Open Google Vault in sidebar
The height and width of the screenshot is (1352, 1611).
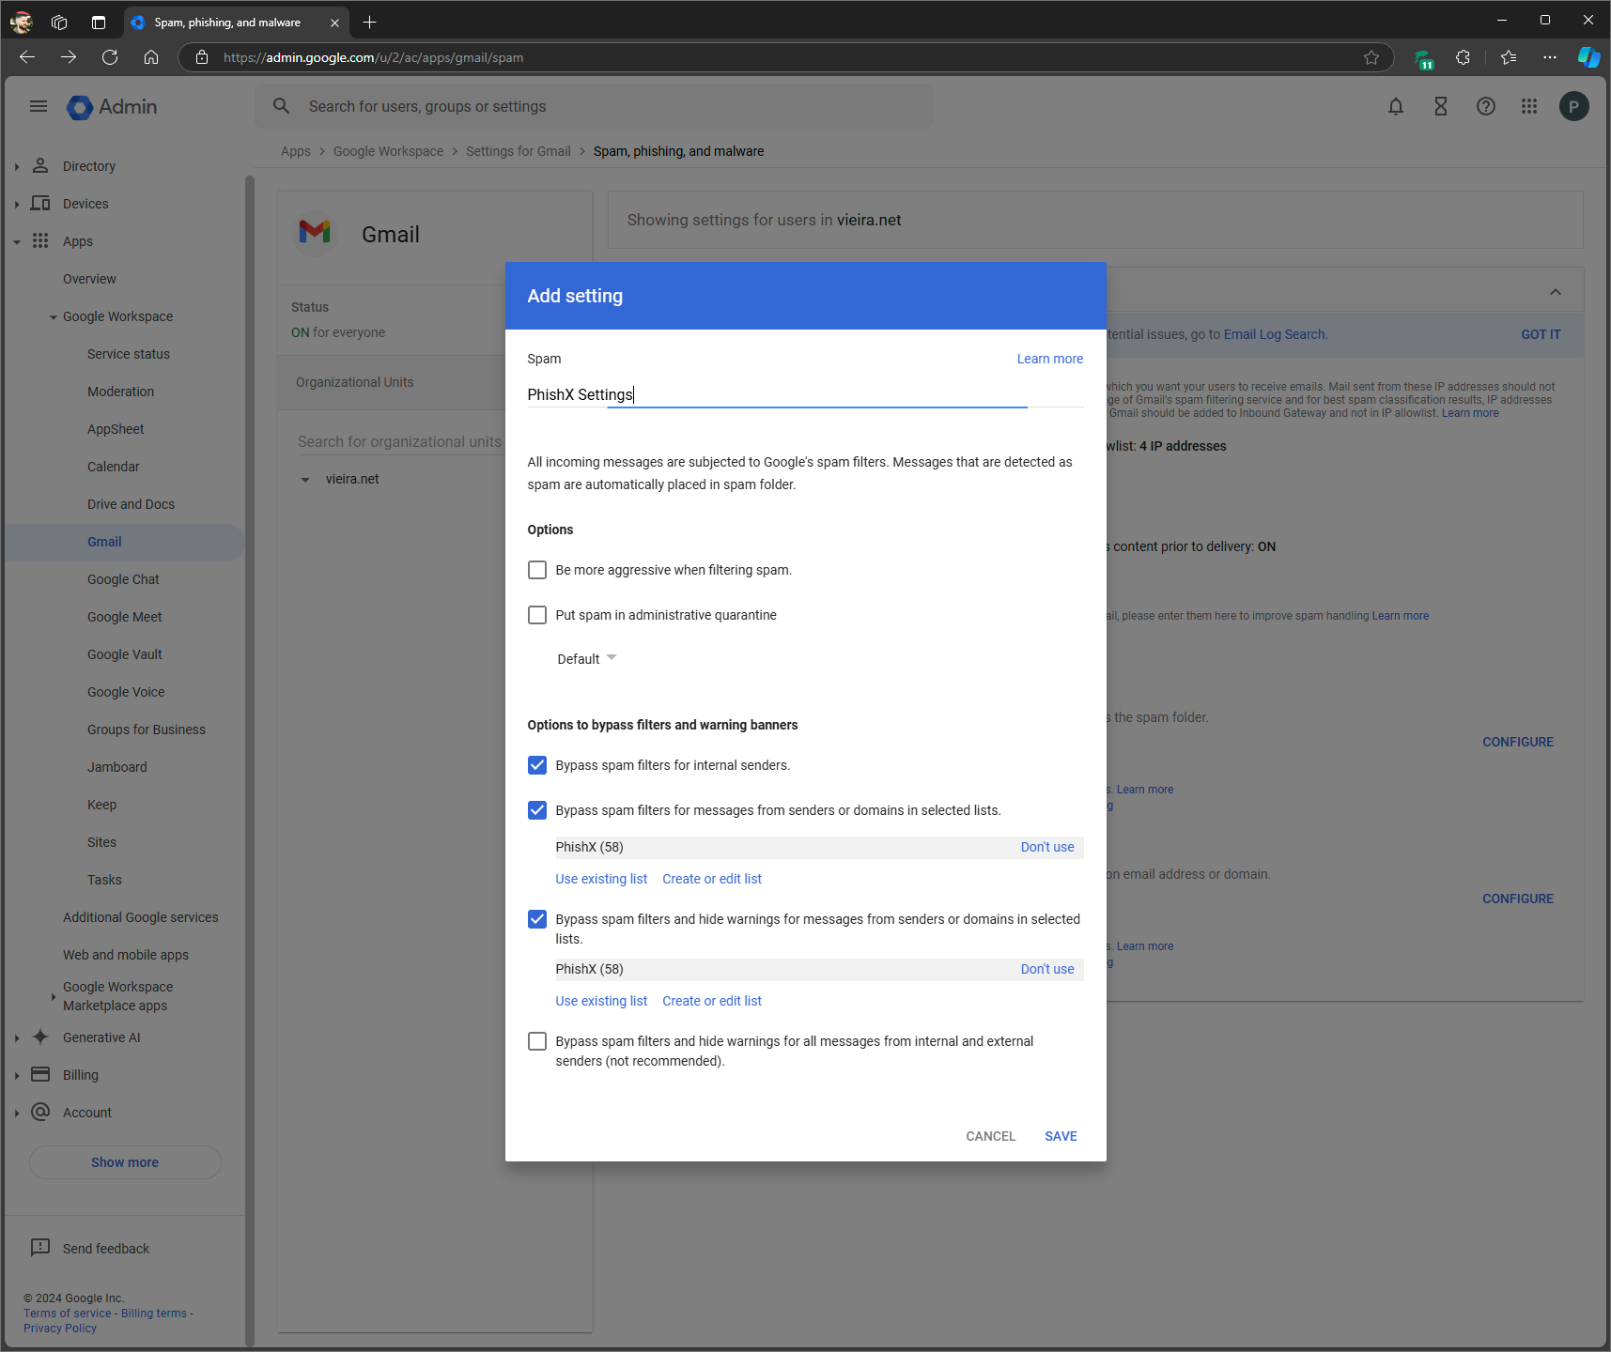pyautogui.click(x=125, y=654)
